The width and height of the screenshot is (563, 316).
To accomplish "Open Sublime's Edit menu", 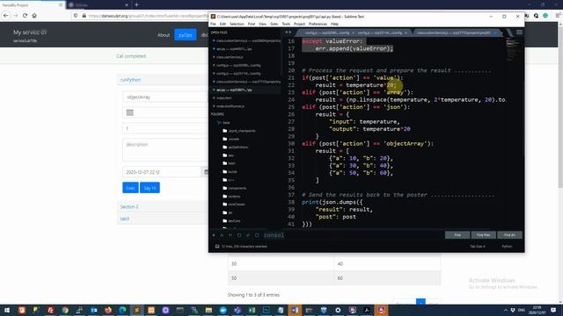I will pos(223,24).
